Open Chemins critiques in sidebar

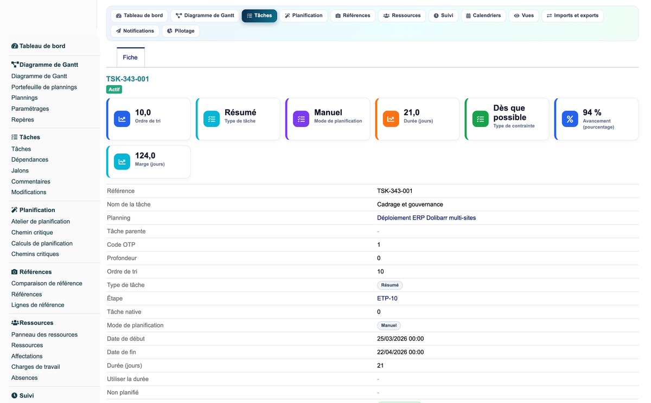[35, 254]
